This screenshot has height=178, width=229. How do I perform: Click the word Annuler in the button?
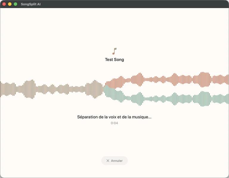pos(117,161)
